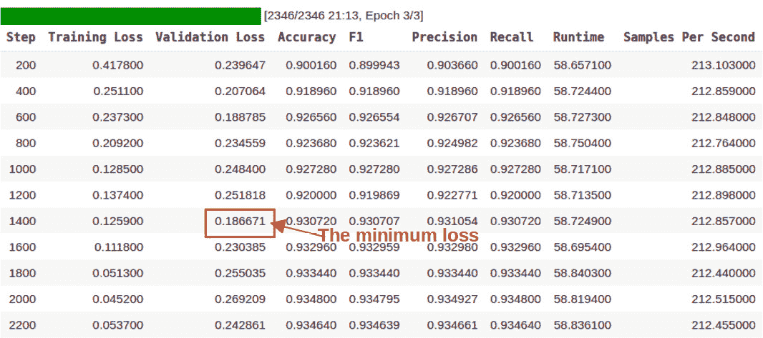
Task: Click the 'Recall' column header
Action: [x=512, y=37]
